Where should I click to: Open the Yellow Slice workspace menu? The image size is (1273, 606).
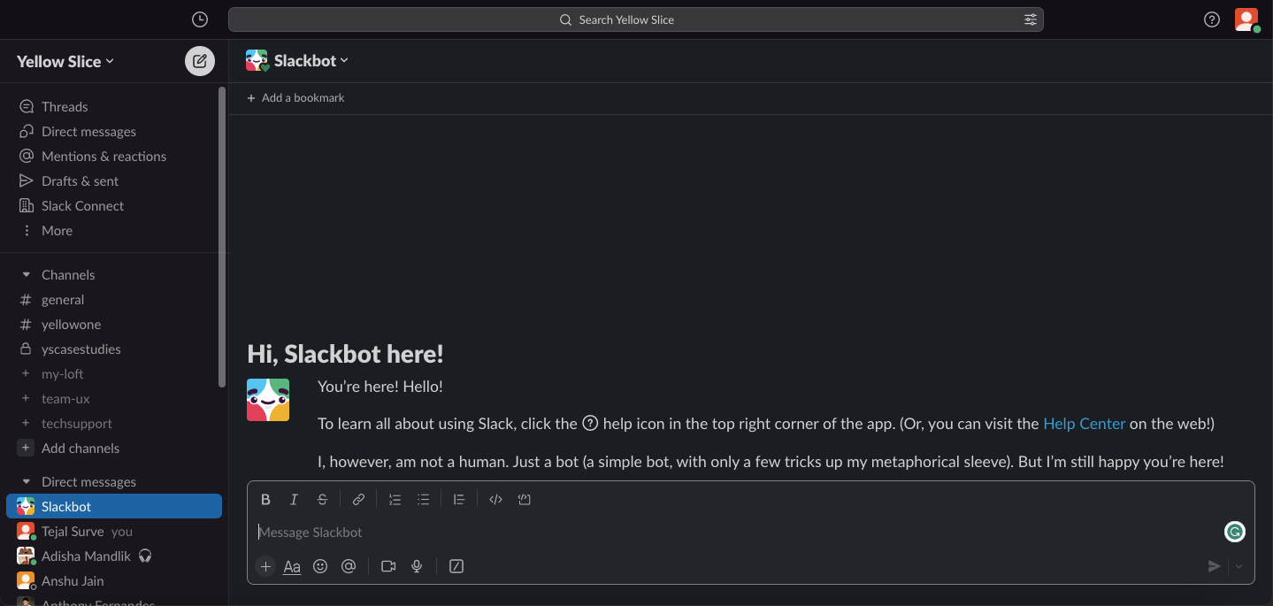point(65,61)
